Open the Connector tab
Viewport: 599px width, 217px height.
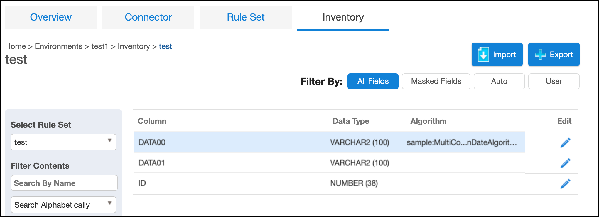click(148, 17)
